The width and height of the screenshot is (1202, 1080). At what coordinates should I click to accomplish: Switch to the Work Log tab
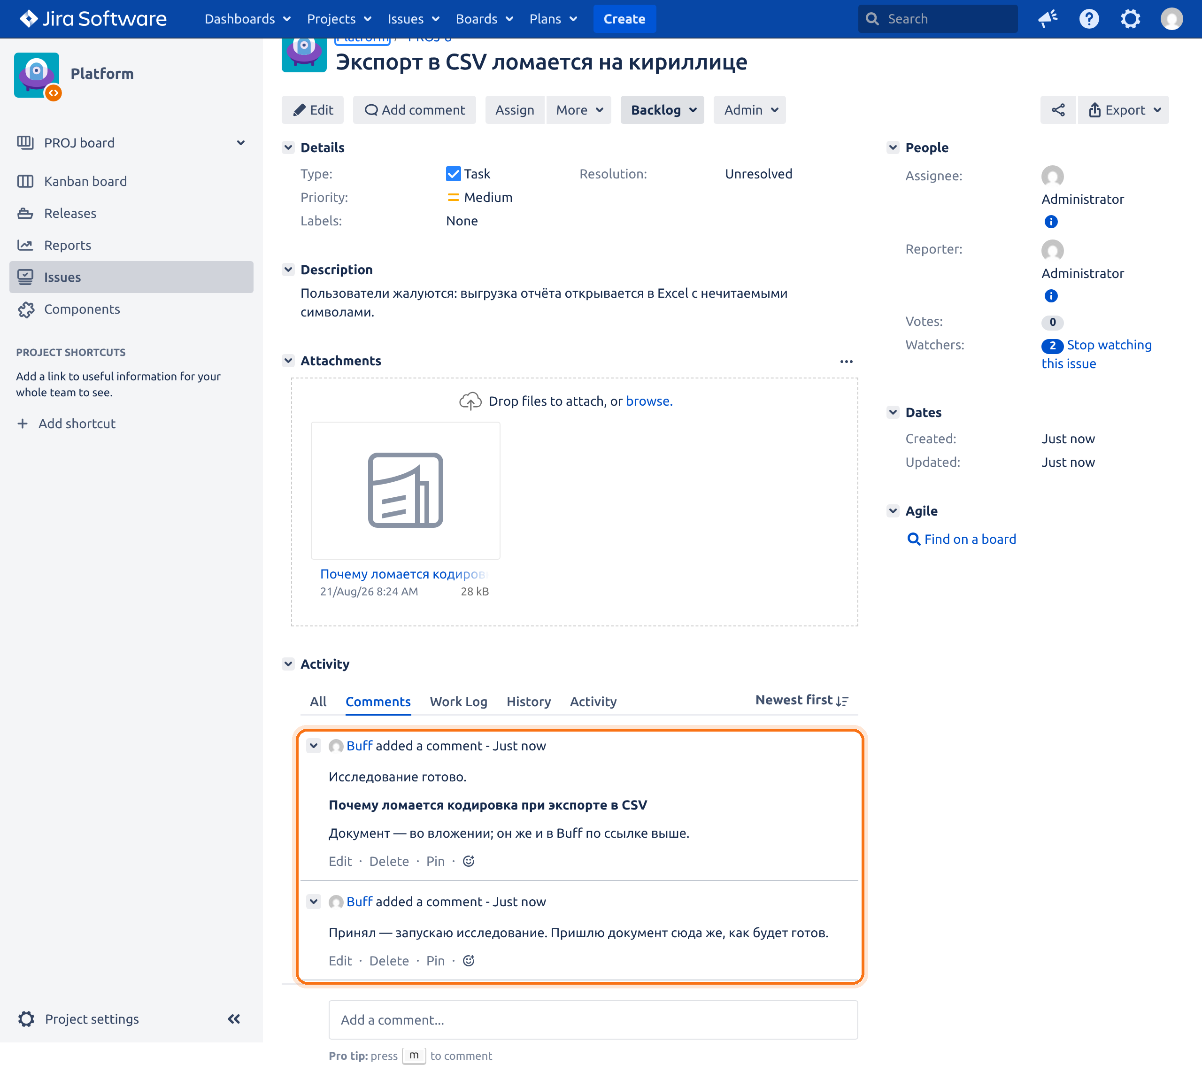(x=459, y=702)
